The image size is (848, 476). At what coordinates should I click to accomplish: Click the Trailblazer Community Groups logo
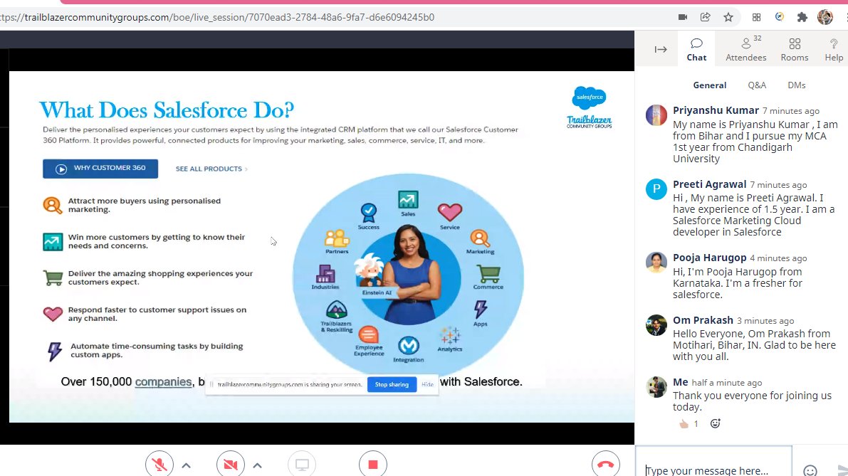tap(589, 122)
